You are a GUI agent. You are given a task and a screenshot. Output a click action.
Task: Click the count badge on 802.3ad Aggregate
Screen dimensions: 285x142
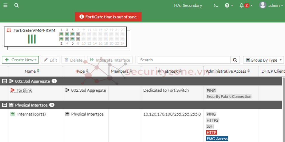[54, 81]
